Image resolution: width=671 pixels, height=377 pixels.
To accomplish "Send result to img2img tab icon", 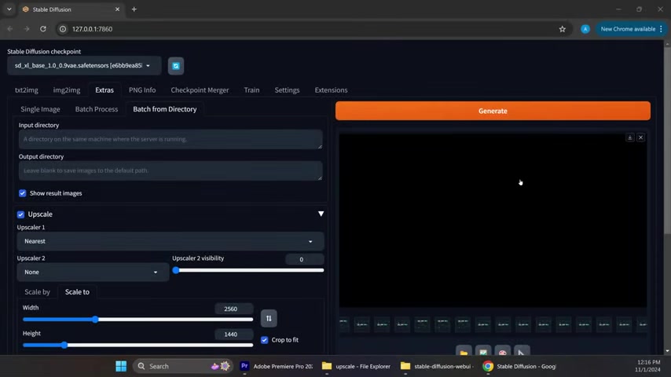I will coord(483,352).
